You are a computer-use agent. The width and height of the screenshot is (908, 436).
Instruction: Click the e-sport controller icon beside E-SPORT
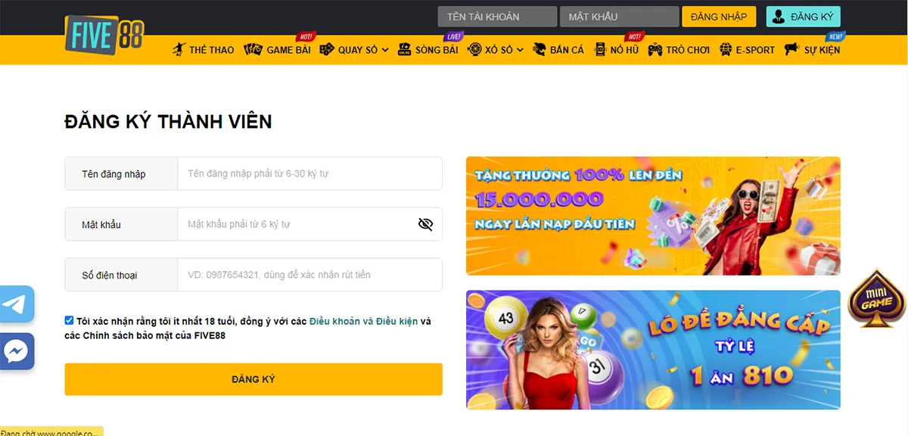(724, 50)
